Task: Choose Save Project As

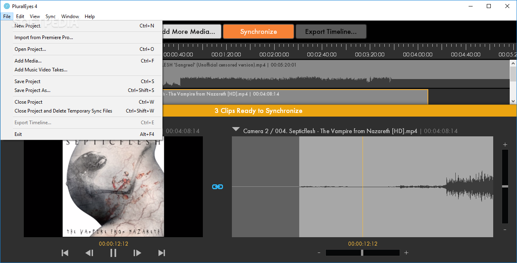Action: point(81,90)
